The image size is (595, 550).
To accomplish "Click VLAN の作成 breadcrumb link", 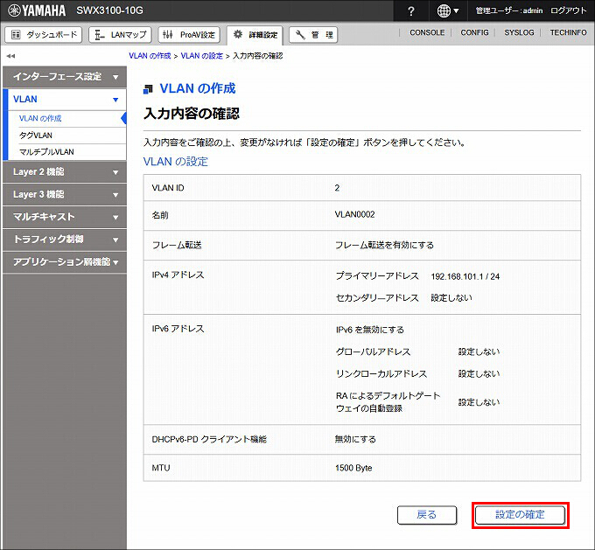I will 150,56.
